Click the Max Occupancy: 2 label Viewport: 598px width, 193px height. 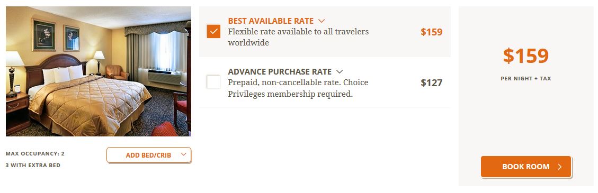[35, 154]
